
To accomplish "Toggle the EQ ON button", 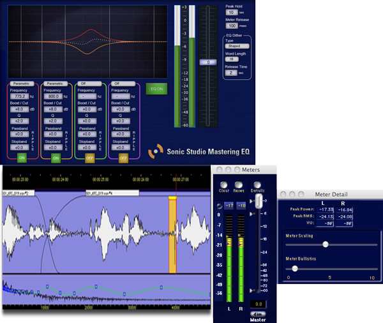I will pyautogui.click(x=156, y=89).
